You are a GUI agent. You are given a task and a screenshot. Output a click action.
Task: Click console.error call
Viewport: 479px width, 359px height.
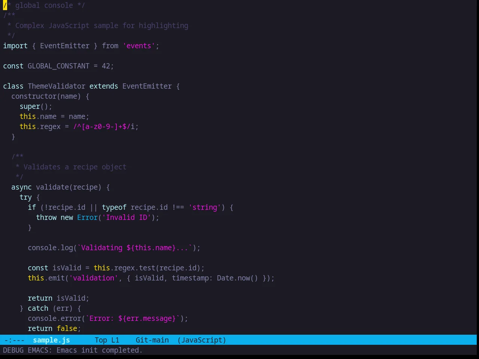coord(54,318)
